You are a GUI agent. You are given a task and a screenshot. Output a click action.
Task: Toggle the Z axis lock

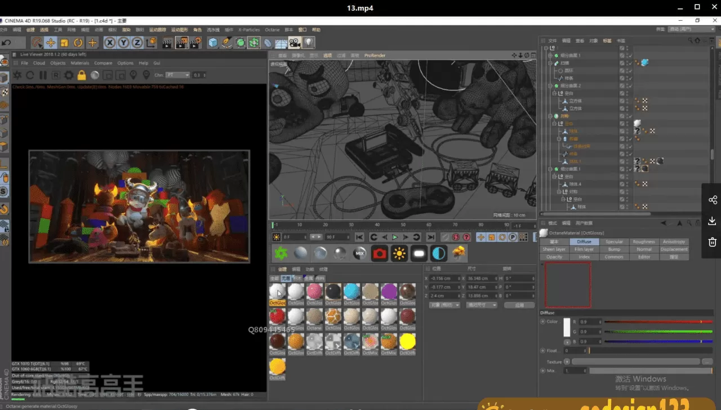tap(137, 43)
